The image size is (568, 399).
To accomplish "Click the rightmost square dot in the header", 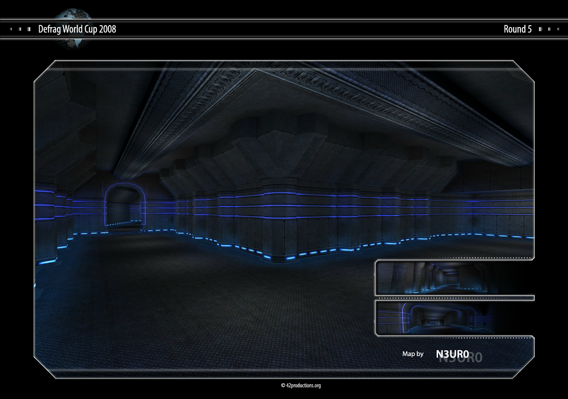I will 558,29.
